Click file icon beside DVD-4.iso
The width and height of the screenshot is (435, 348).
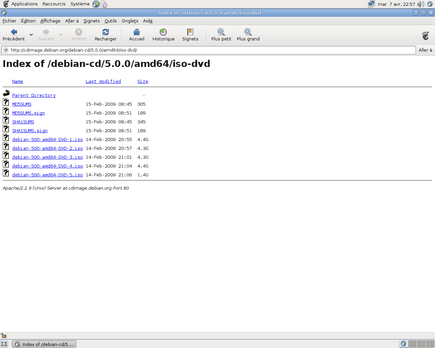coord(6,164)
